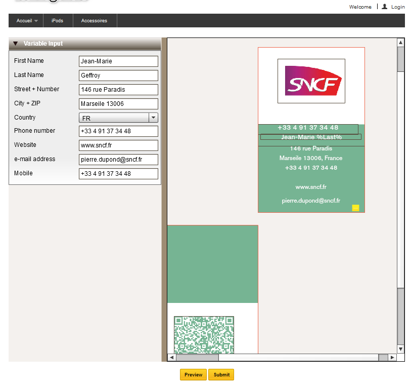Click the yellow marker icon on card
The width and height of the screenshot is (410, 384).
pos(355,208)
